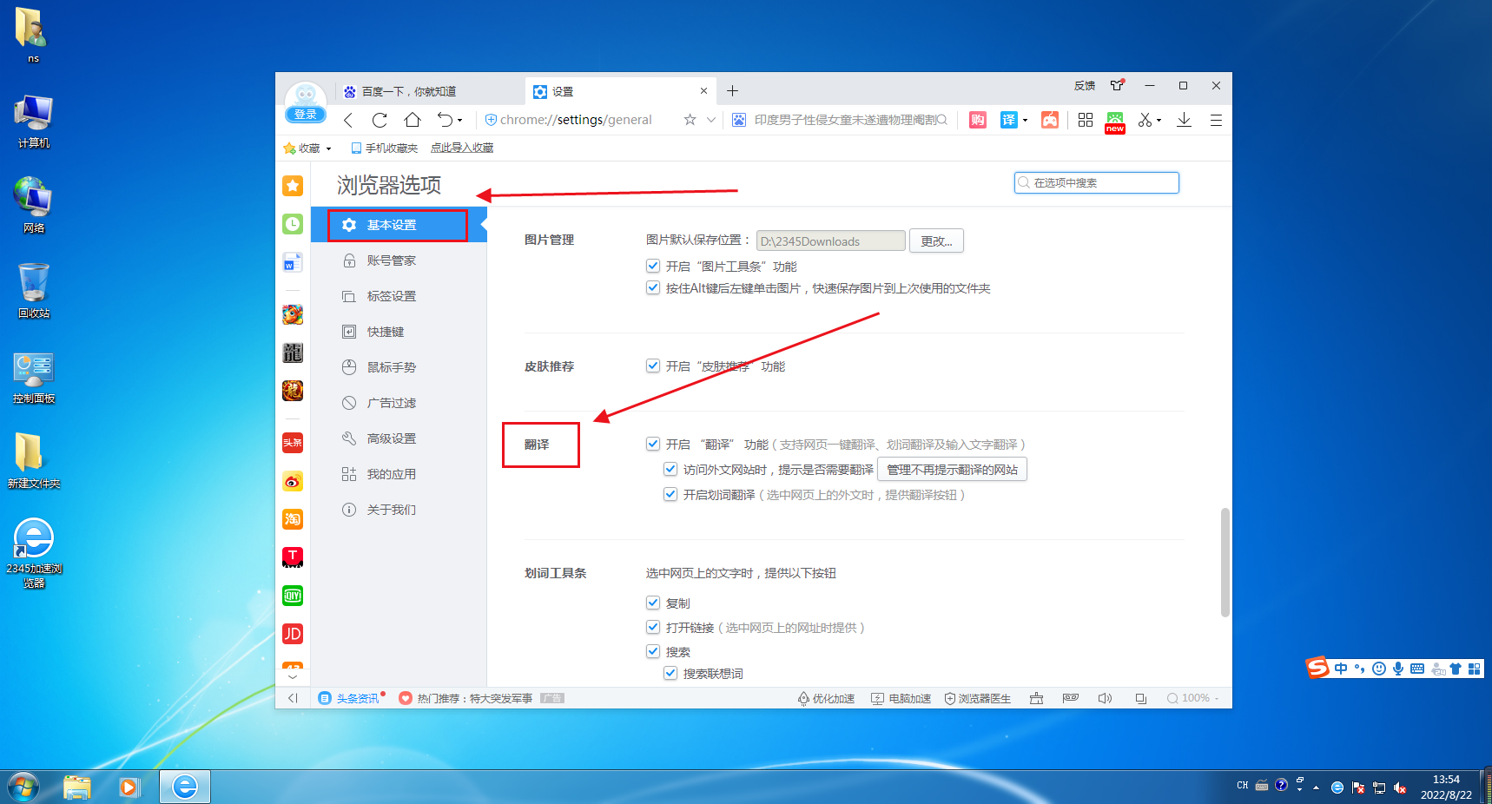
Task: Open the red game controller icon
Action: [1050, 120]
